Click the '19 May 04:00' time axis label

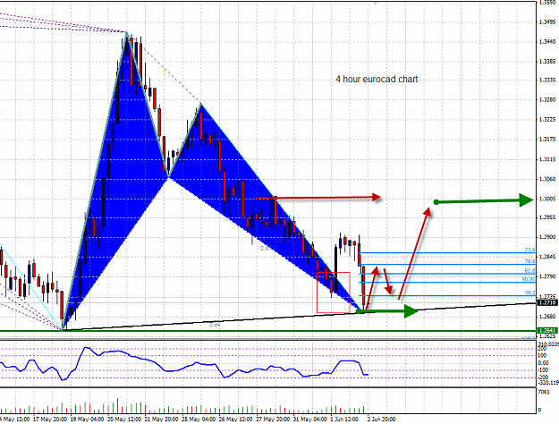point(87,420)
